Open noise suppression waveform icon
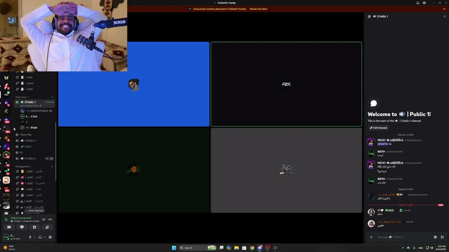Image resolution: width=449 pixels, height=252 pixels. point(44,219)
